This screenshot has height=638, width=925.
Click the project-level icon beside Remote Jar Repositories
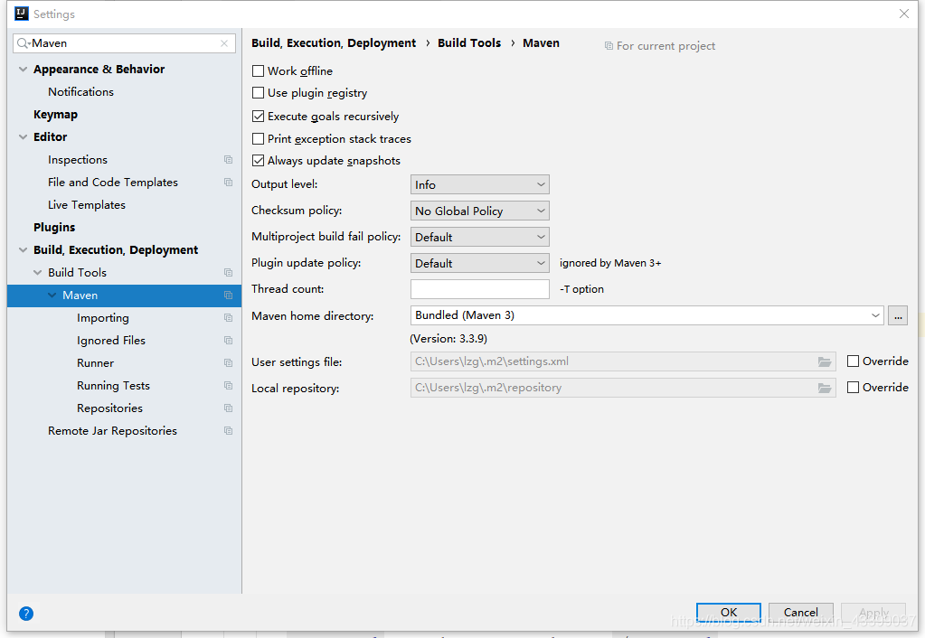pyautogui.click(x=228, y=431)
